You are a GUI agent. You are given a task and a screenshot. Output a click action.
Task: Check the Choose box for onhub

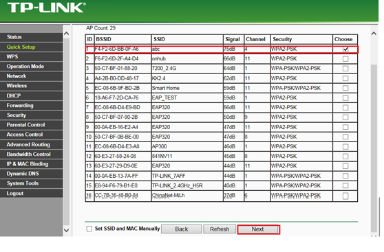click(345, 58)
